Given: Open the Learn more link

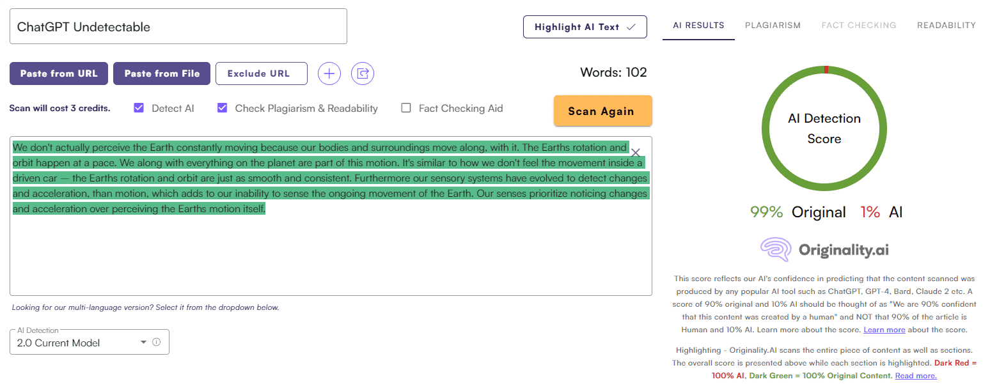Looking at the screenshot, I should (884, 330).
